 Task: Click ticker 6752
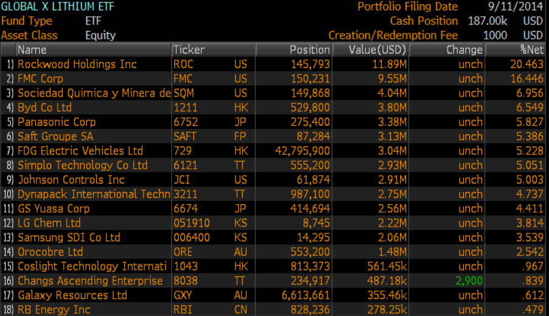point(185,122)
